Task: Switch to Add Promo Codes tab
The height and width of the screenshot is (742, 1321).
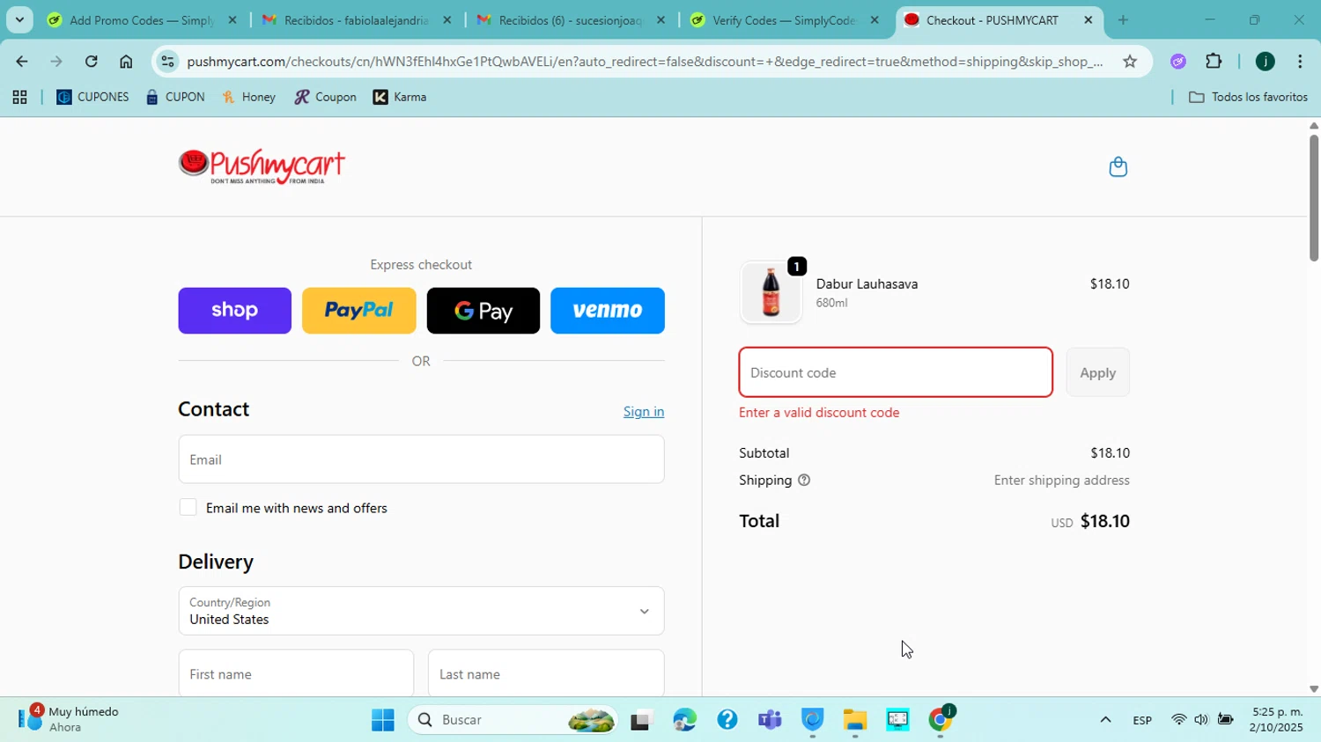Action: 141,20
